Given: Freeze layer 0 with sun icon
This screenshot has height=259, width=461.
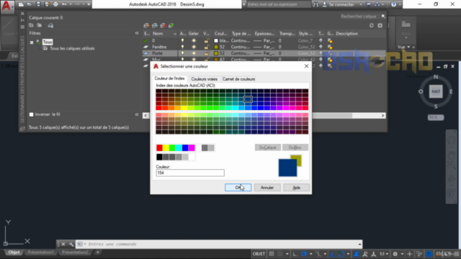Looking at the screenshot, I should point(194,40).
